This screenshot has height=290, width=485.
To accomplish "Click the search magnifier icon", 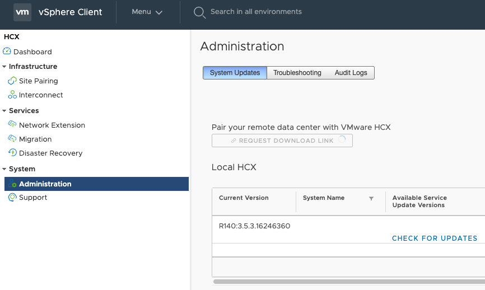I will pyautogui.click(x=199, y=12).
